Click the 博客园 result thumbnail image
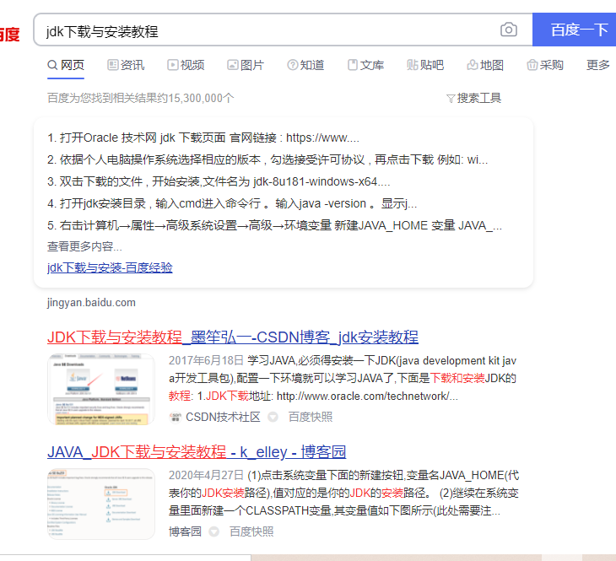Screen dimensions: 616x561 [x=101, y=504]
